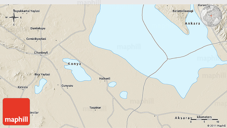Select the Aksaray province label
The image size is (227, 128).
click(183, 118)
